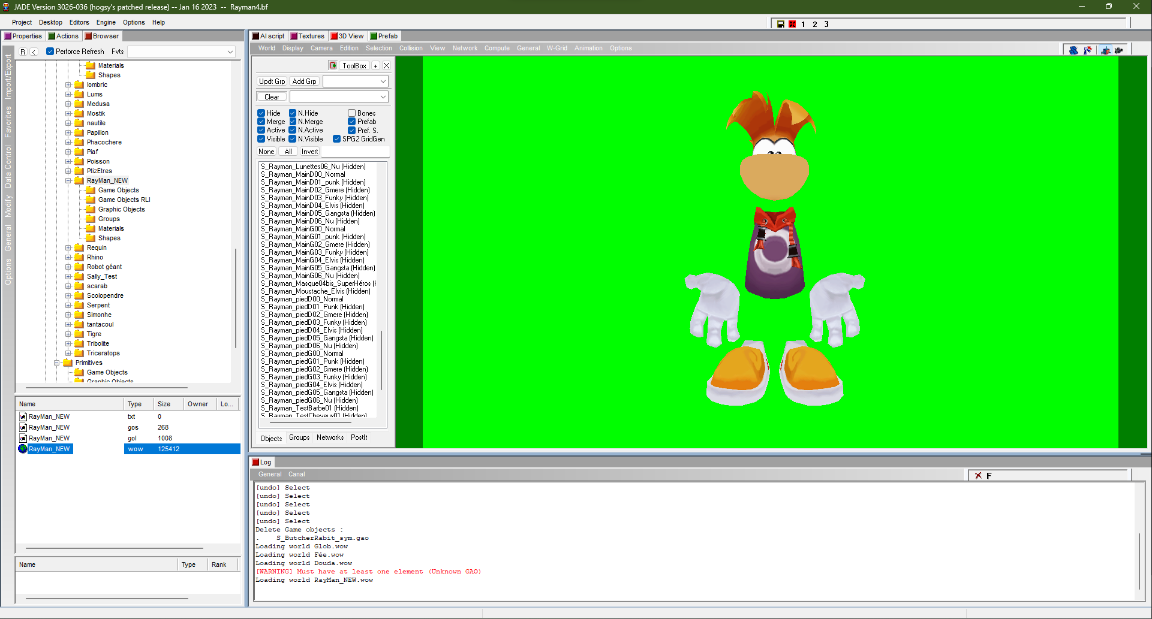Select the RayMan_NEW wow world file row
This screenshot has height=619, width=1152.
click(129, 449)
